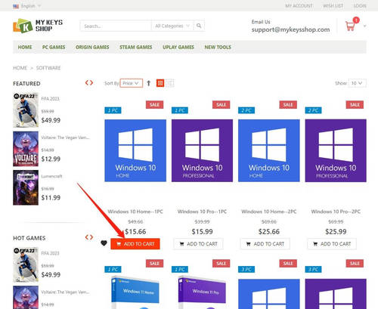The width and height of the screenshot is (378, 309).
Task: Open the UPLAY GAMES menu
Action: (178, 47)
